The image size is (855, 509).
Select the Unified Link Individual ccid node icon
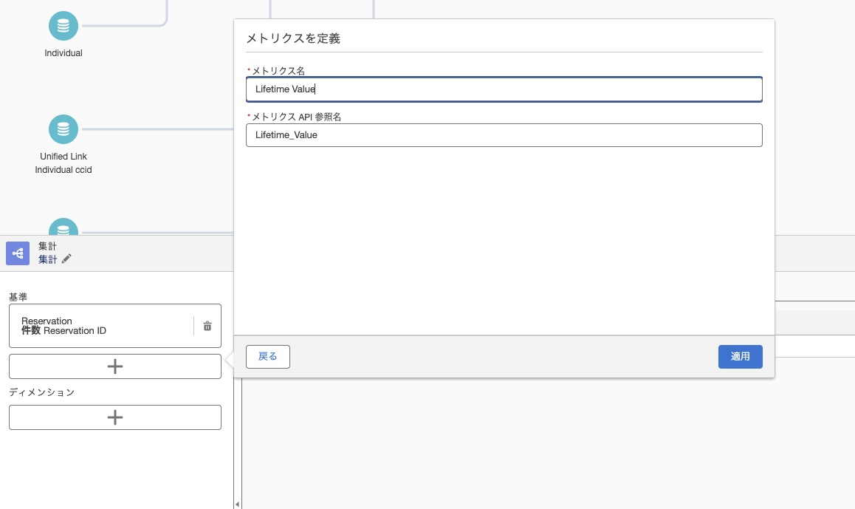(63, 129)
